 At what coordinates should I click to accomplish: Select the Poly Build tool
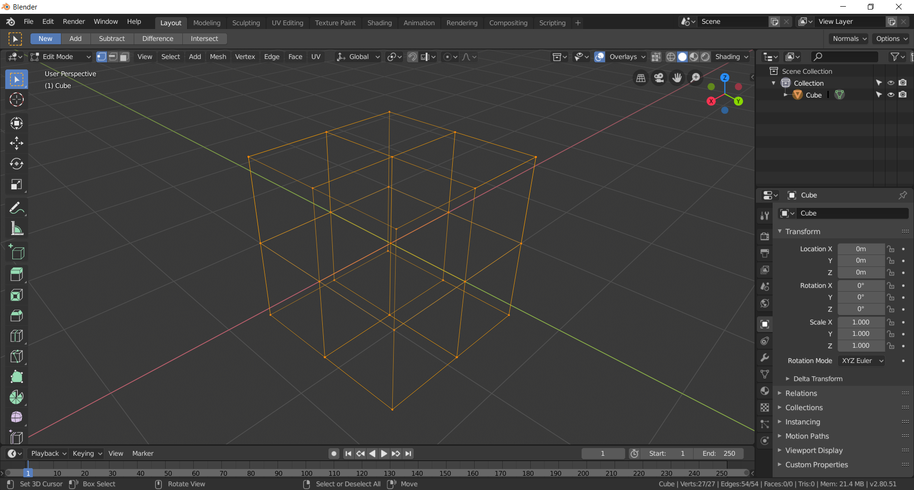17,377
